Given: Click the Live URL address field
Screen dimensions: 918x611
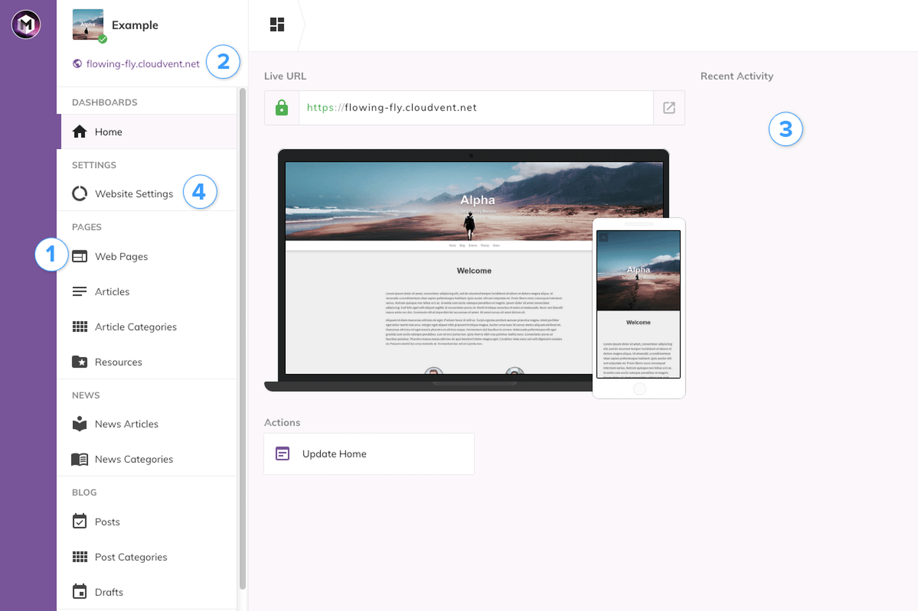Looking at the screenshot, I should point(475,108).
